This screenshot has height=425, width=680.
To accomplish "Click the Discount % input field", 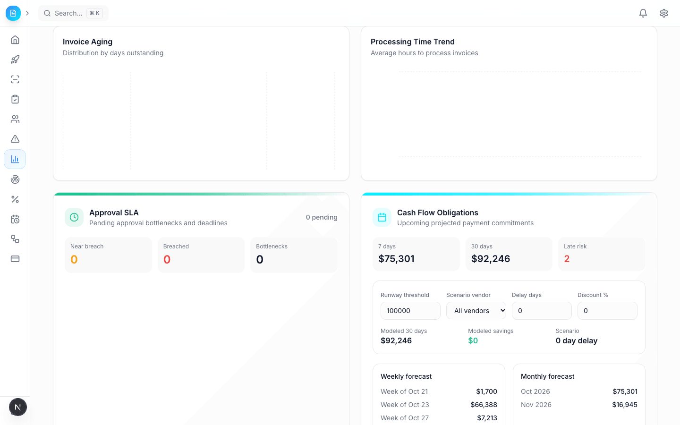I will pyautogui.click(x=607, y=311).
